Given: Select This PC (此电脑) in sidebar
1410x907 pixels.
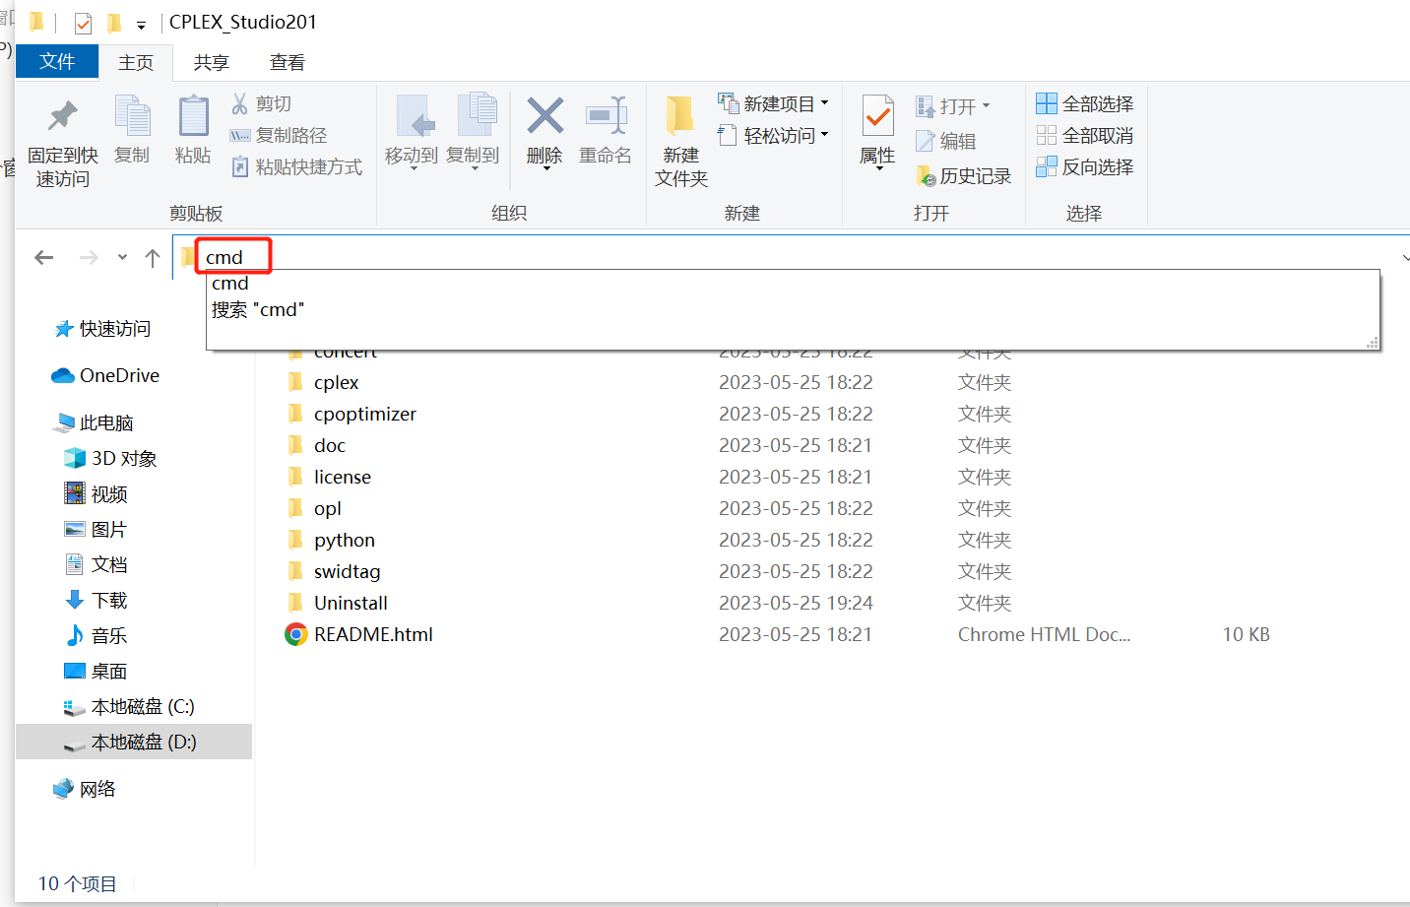Looking at the screenshot, I should click(95, 422).
